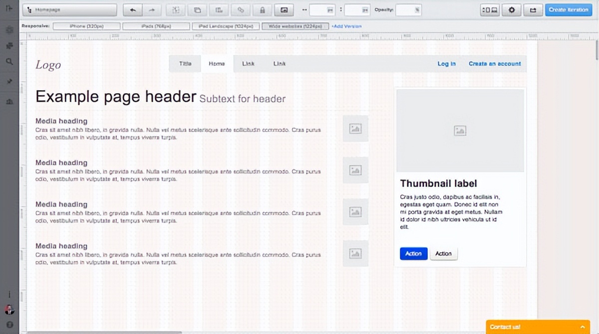Open the user avatar in the sidebar
Screen dimensions: 599x334
click(9, 310)
